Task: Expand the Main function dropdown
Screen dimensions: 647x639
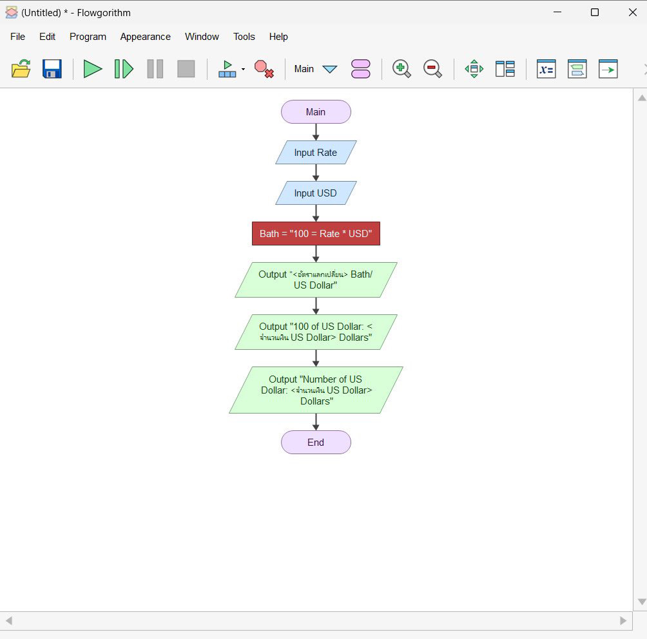Action: (329, 69)
